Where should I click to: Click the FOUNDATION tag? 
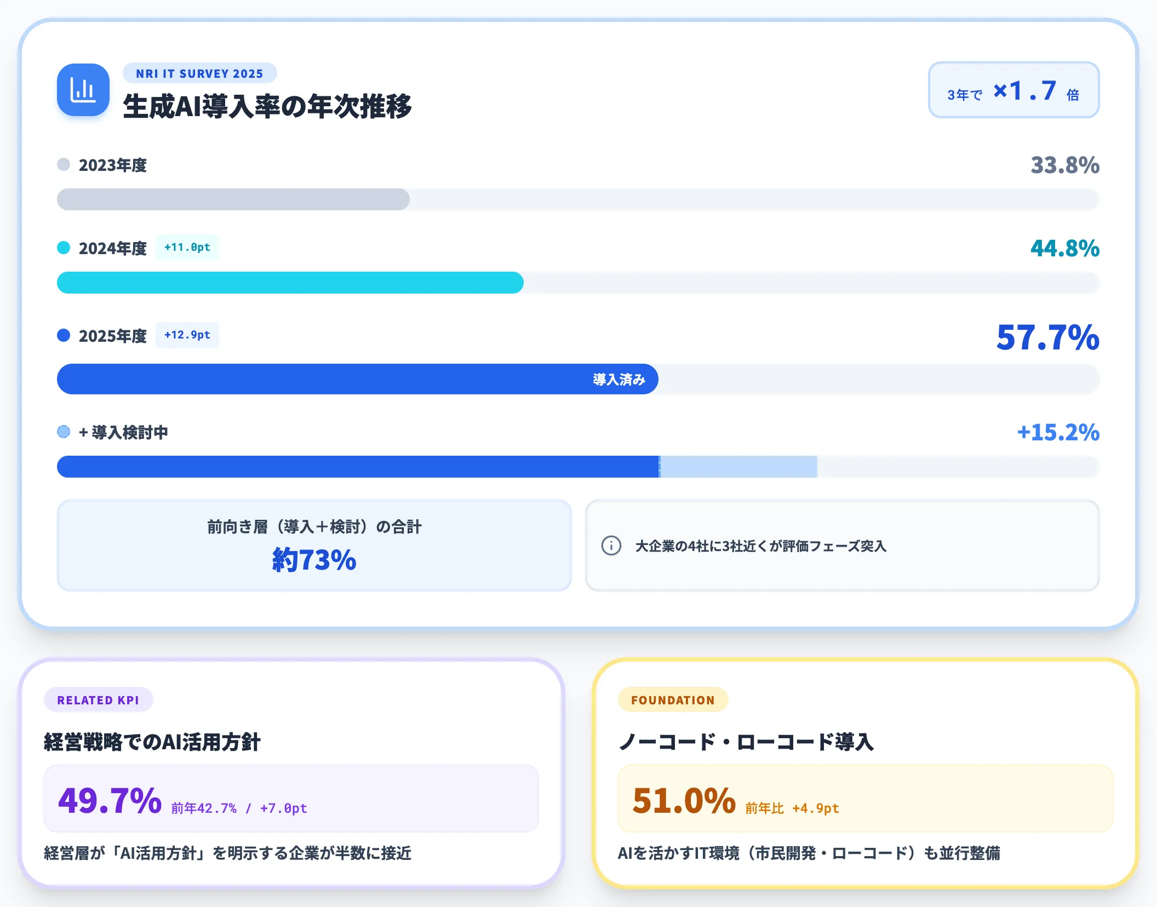click(673, 700)
